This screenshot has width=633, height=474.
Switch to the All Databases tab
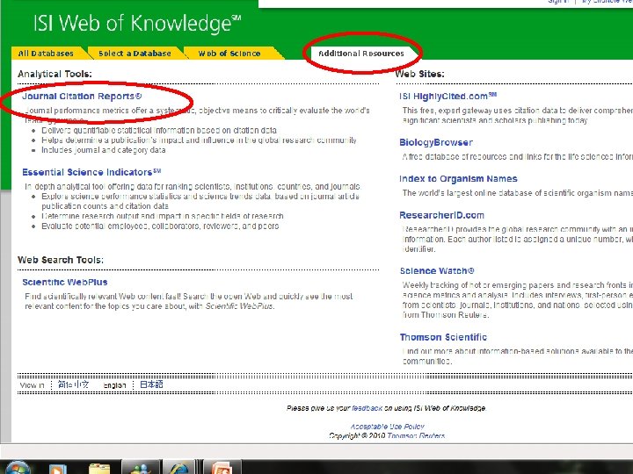pyautogui.click(x=46, y=54)
